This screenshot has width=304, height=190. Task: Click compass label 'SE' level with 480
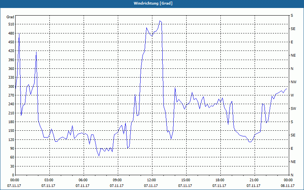click(293, 29)
